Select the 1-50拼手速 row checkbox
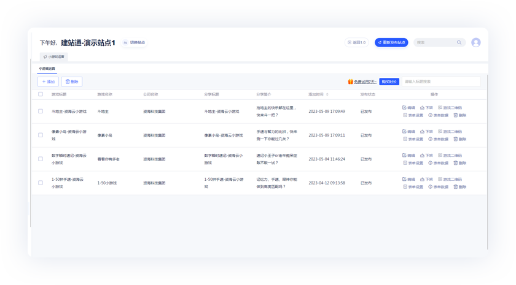516x285 pixels. coord(41,183)
